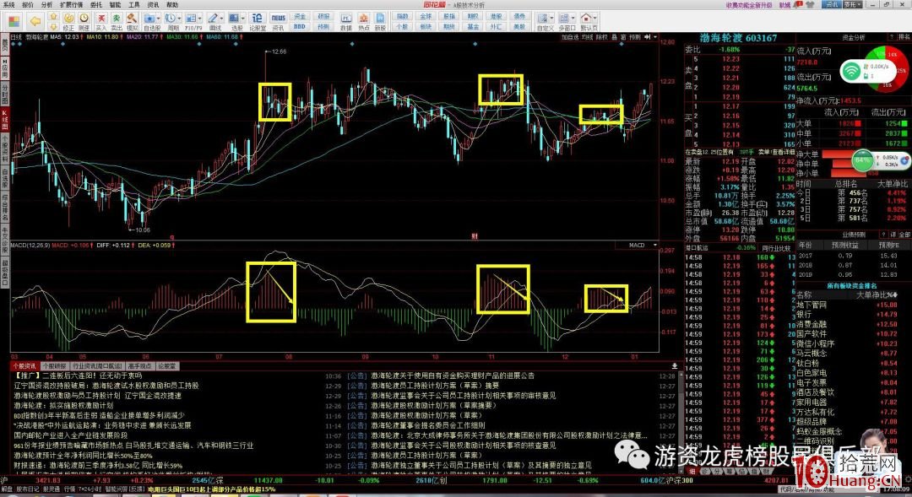The height and width of the screenshot is (497, 912).
Task: Toggle the 均线 moving average display
Action: pyautogui.click(x=588, y=37)
